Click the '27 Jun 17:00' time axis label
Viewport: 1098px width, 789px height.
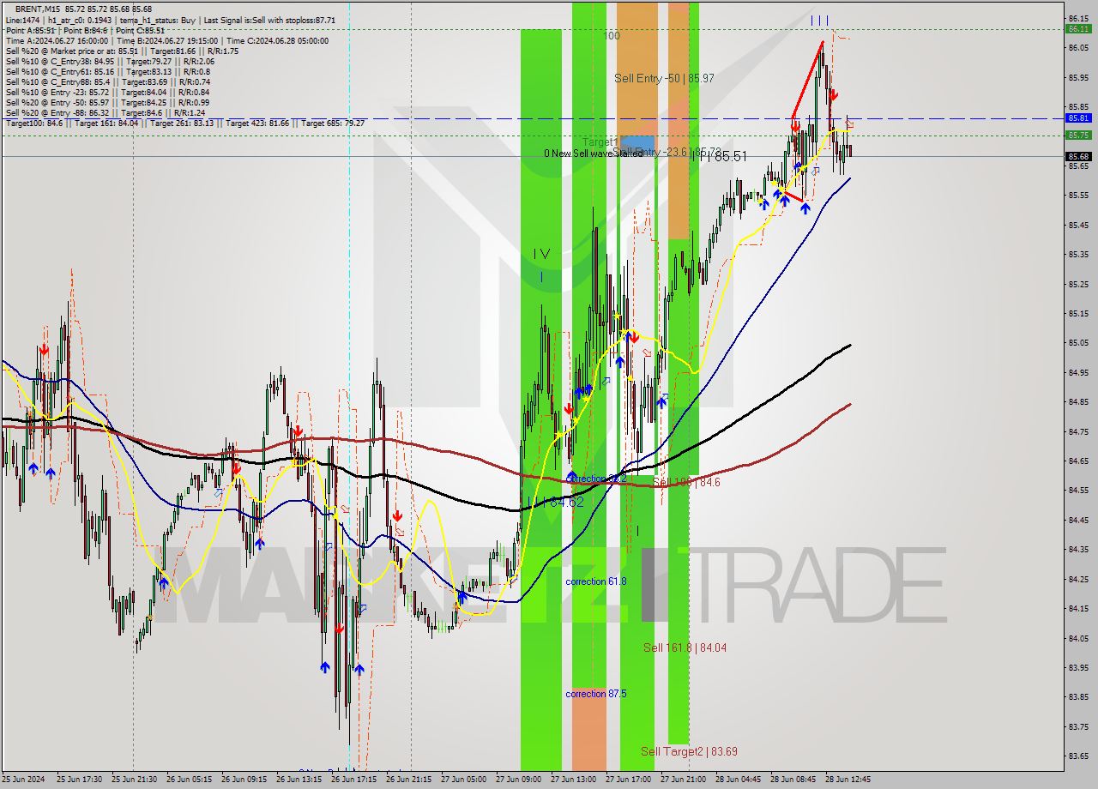tap(628, 780)
